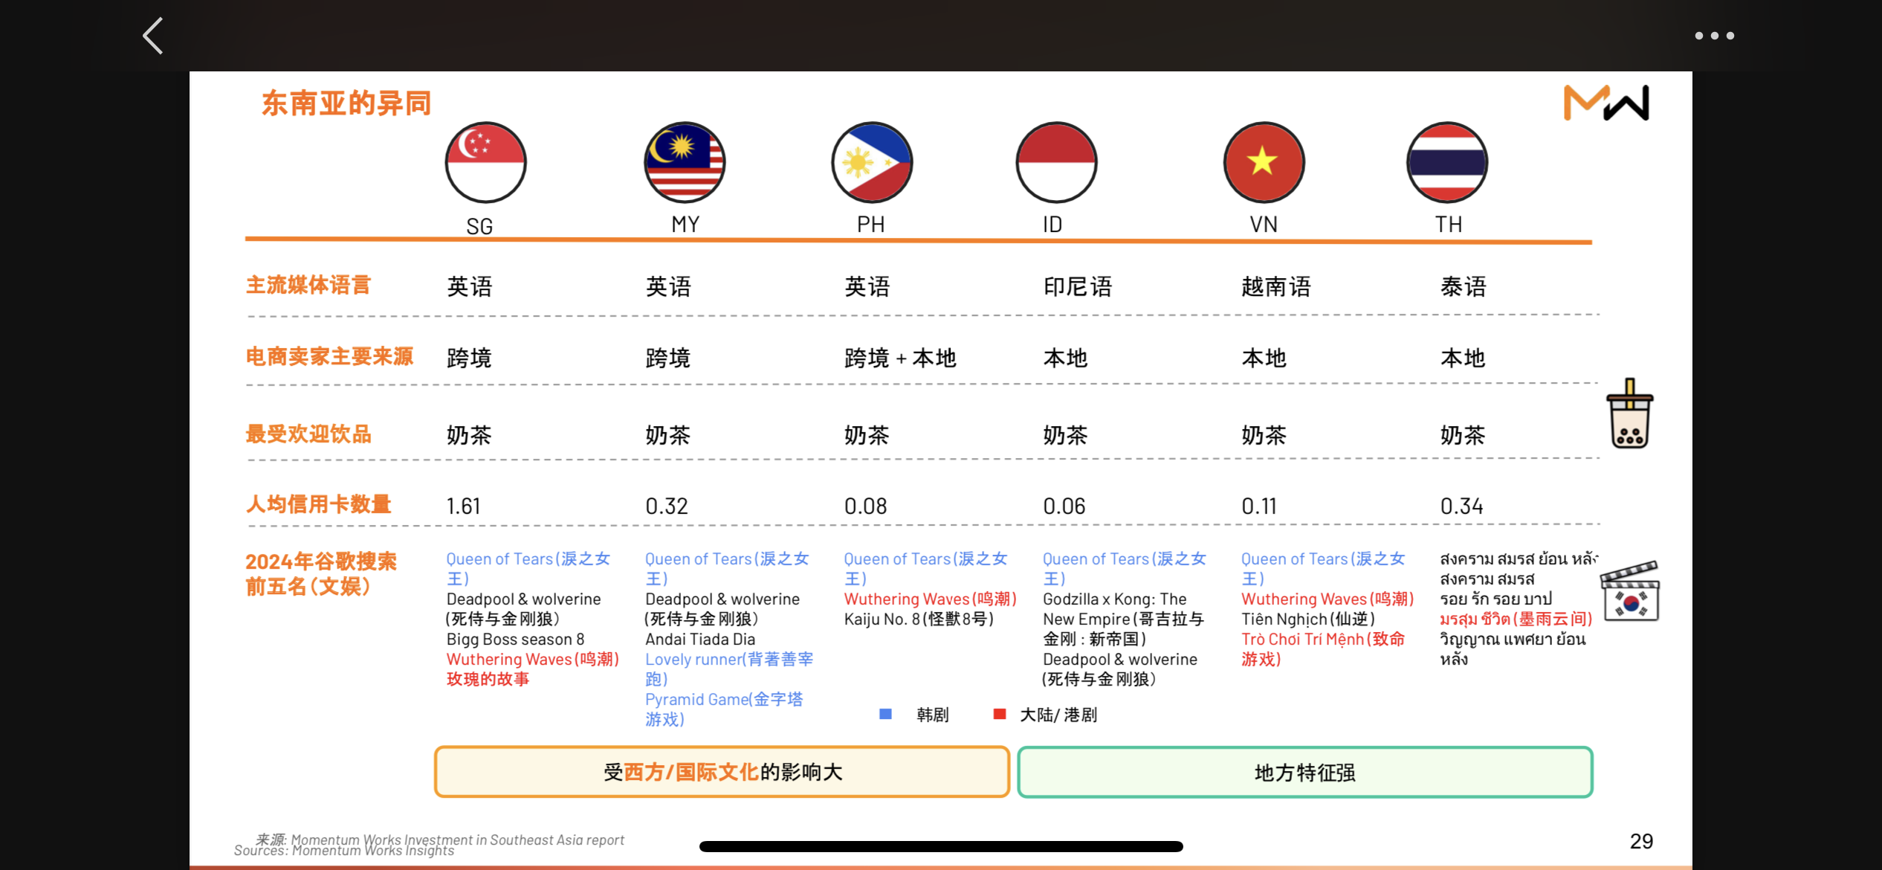The height and width of the screenshot is (870, 1882).
Task: Click the blue 韩剧 legend square
Action: tap(885, 714)
